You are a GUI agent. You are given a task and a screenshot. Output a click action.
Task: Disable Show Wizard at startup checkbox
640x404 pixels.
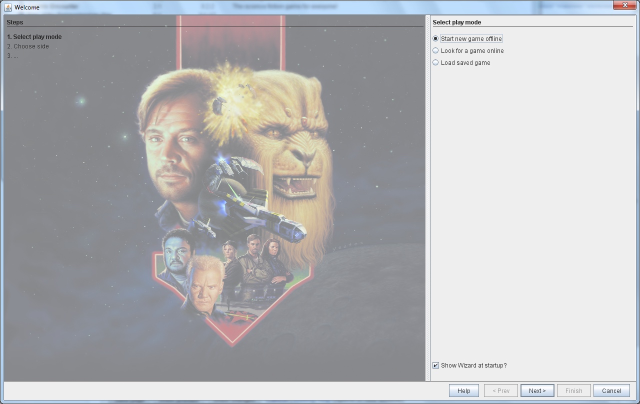point(435,365)
